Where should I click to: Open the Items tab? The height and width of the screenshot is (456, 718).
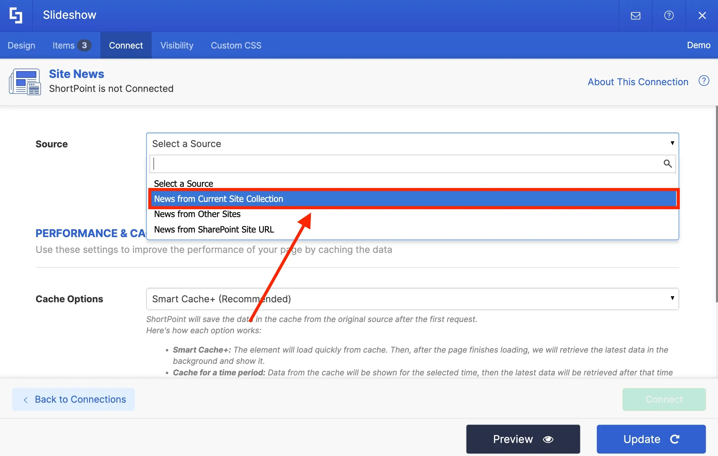coord(72,45)
